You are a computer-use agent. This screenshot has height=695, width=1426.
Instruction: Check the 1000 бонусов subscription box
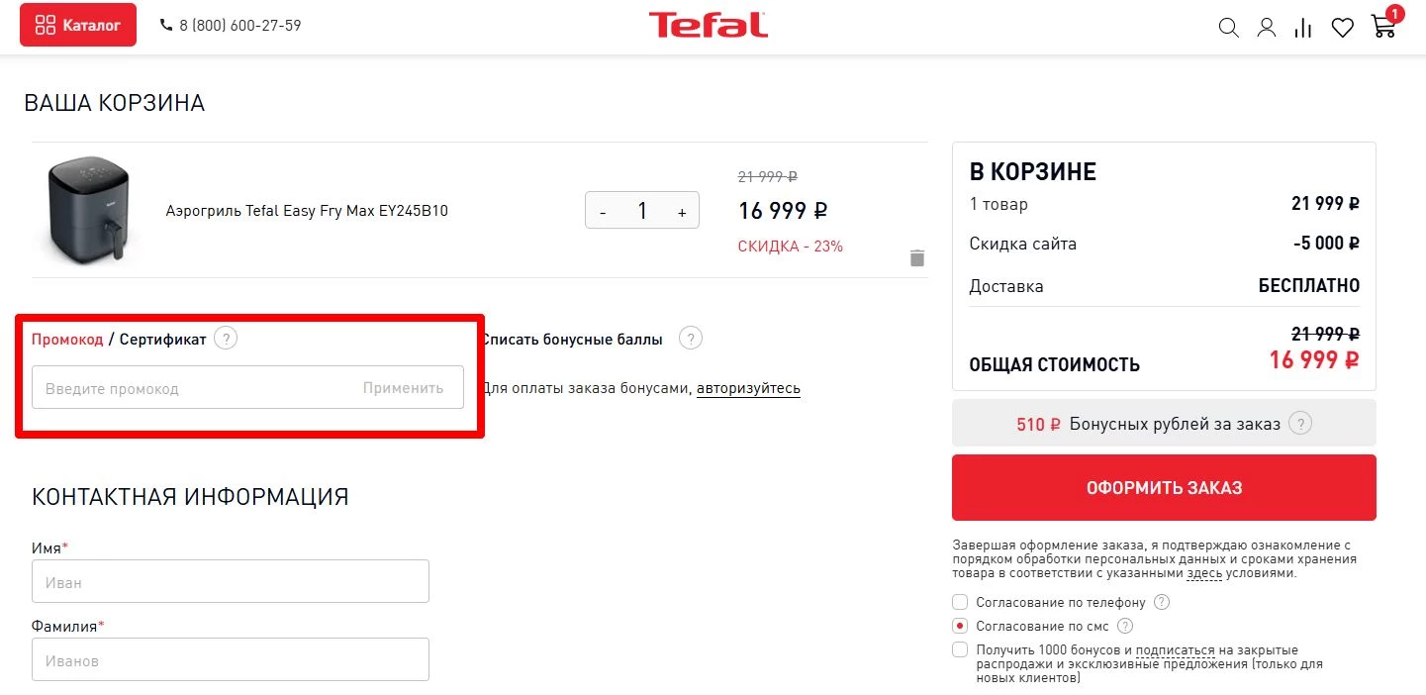click(x=960, y=649)
